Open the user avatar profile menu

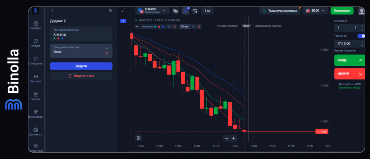coord(361,11)
